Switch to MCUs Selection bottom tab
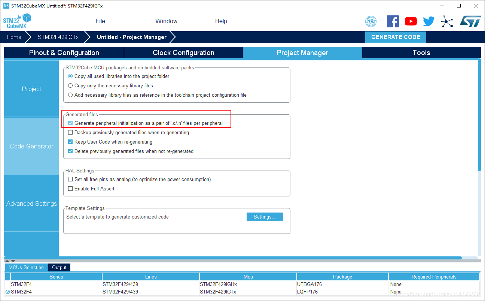 [26, 267]
